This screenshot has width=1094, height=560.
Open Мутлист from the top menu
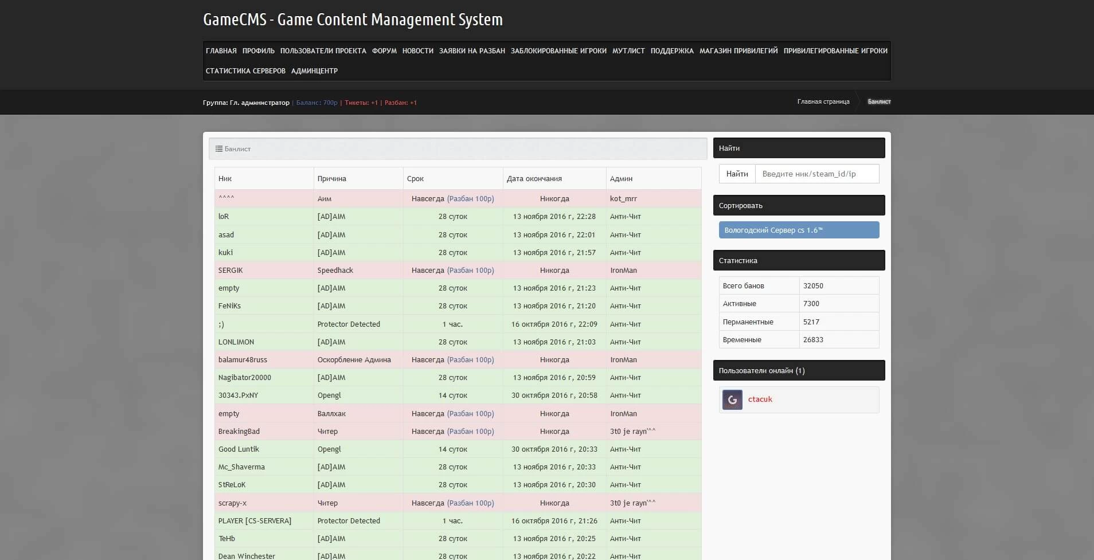click(628, 51)
